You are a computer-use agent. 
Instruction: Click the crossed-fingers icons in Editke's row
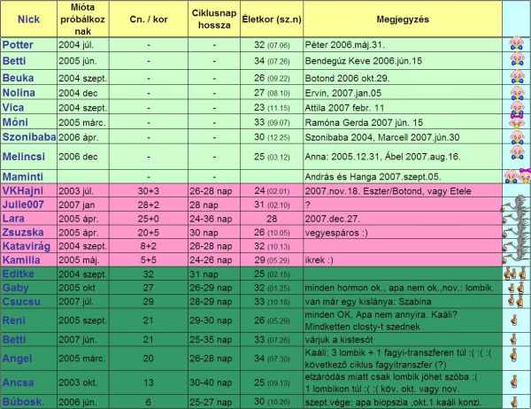(x=515, y=274)
